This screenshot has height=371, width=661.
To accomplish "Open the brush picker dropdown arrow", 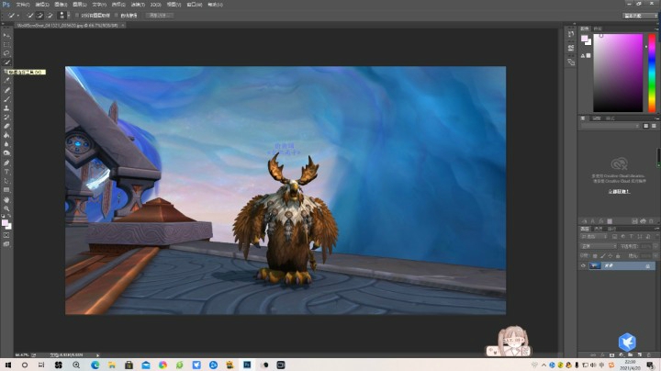I will click(x=69, y=16).
